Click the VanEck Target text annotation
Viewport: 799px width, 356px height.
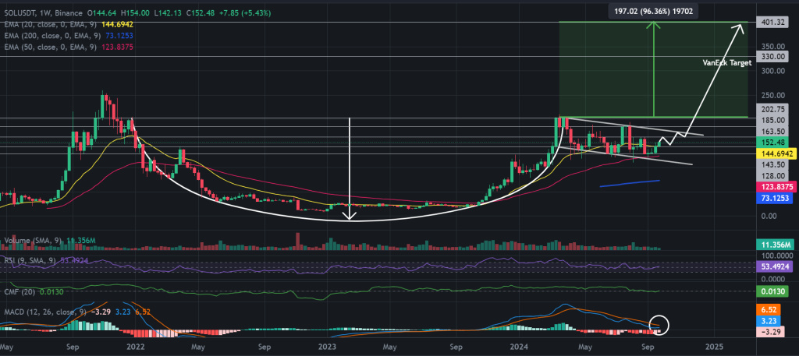point(727,63)
